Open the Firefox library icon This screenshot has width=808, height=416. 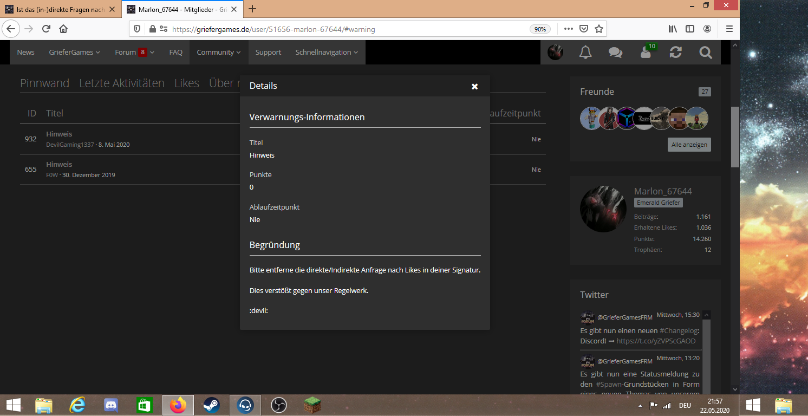[x=673, y=29]
